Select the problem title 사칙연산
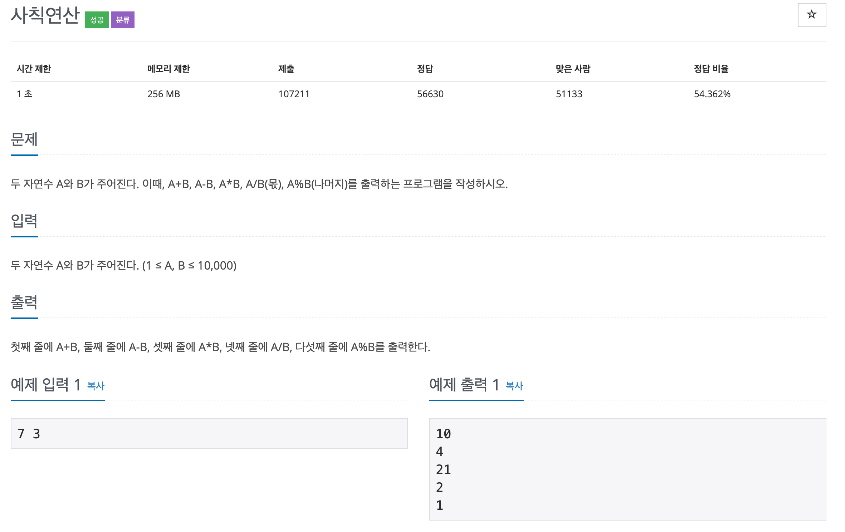This screenshot has width=845, height=532. [x=43, y=17]
